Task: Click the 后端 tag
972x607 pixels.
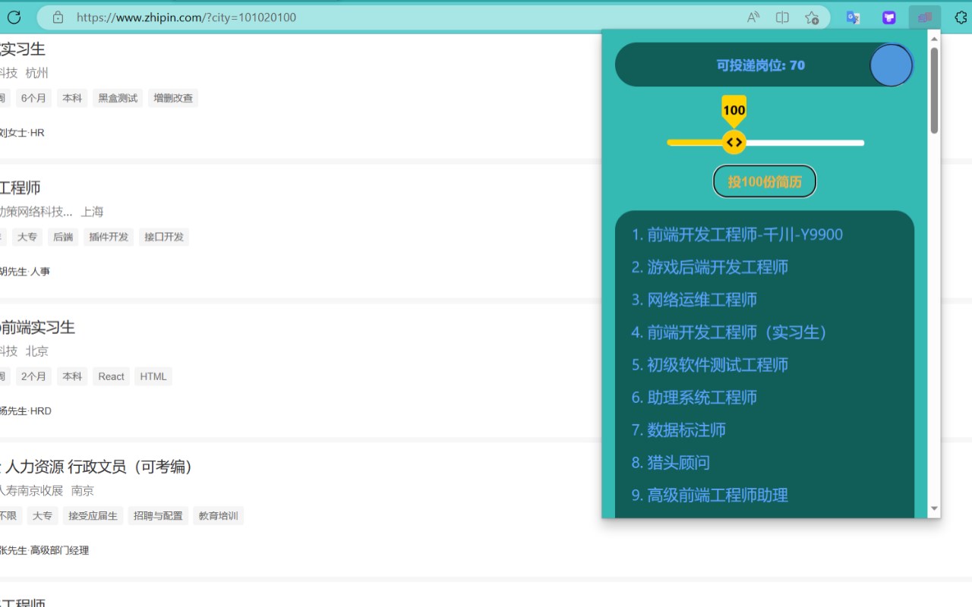Action: click(x=63, y=237)
